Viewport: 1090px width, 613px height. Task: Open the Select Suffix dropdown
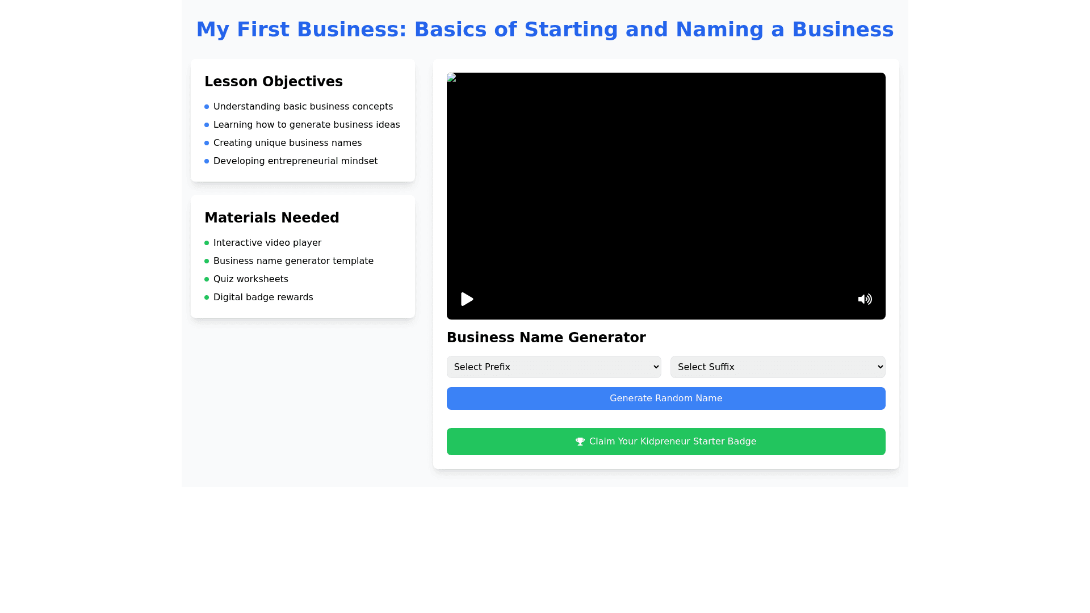(x=778, y=367)
